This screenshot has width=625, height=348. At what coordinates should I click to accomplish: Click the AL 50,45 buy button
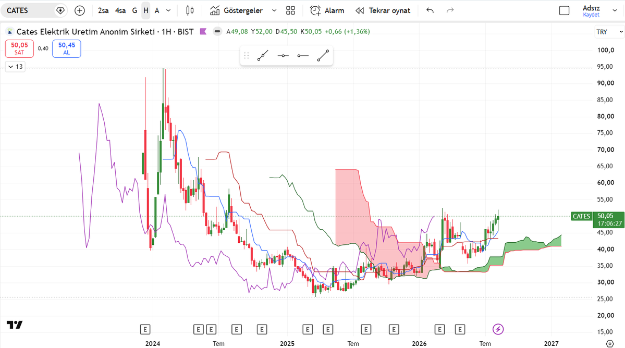coord(67,48)
